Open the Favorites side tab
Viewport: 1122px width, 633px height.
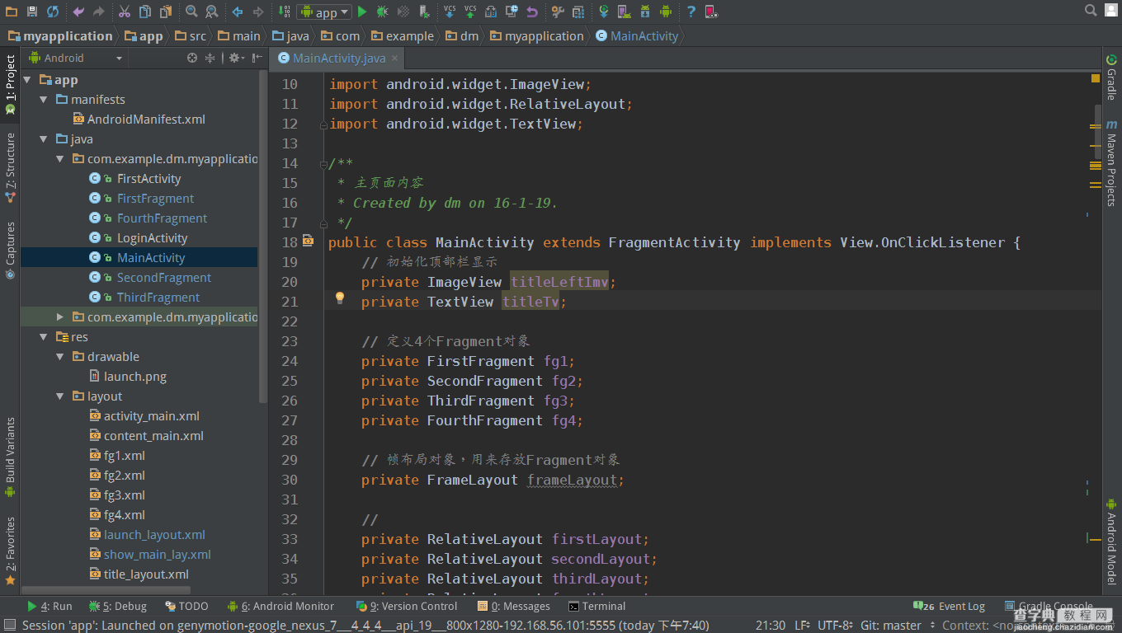[x=10, y=551]
